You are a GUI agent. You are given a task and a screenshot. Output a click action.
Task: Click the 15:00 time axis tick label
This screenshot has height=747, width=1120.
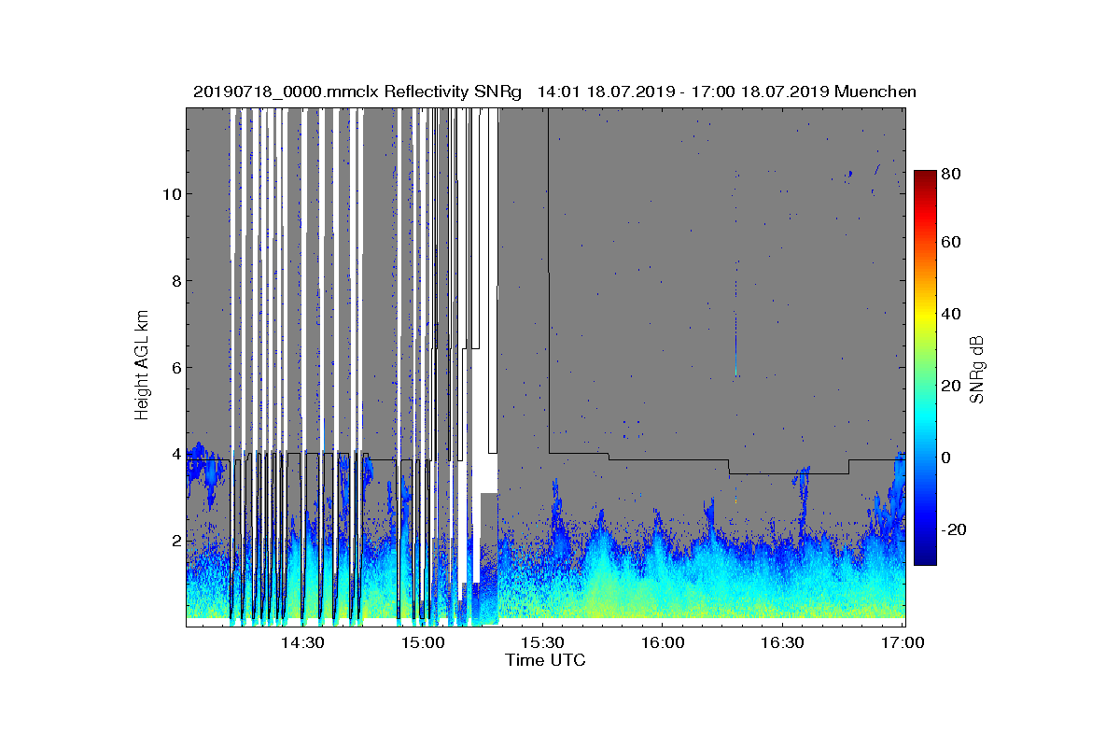click(423, 643)
